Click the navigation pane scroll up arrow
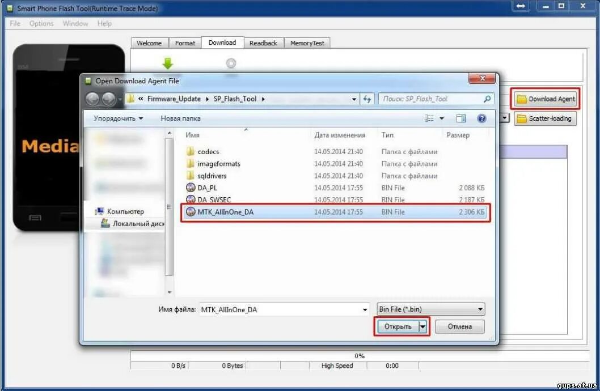600x391 pixels. pyautogui.click(x=169, y=133)
